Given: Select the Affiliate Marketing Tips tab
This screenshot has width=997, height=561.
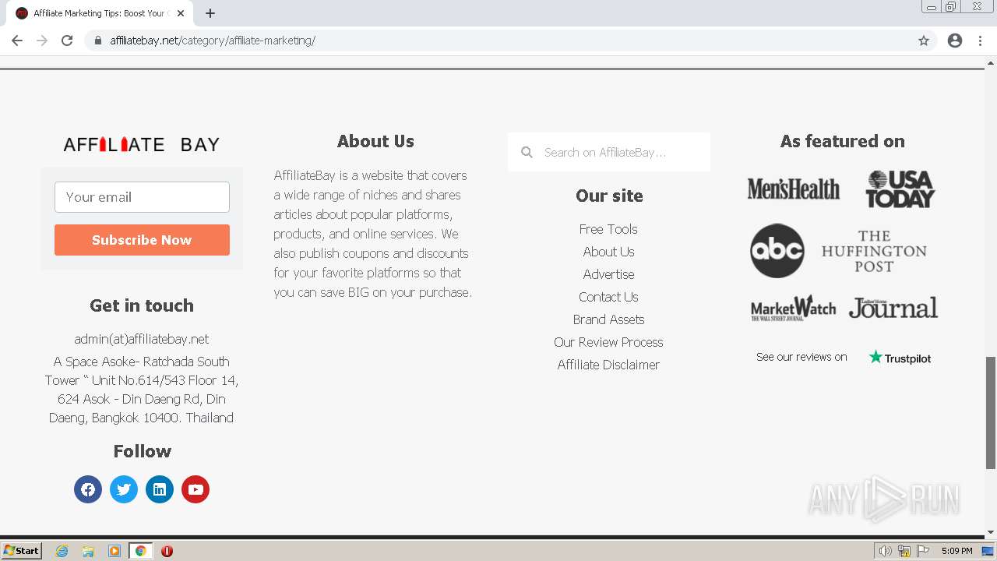Looking at the screenshot, I should [99, 13].
